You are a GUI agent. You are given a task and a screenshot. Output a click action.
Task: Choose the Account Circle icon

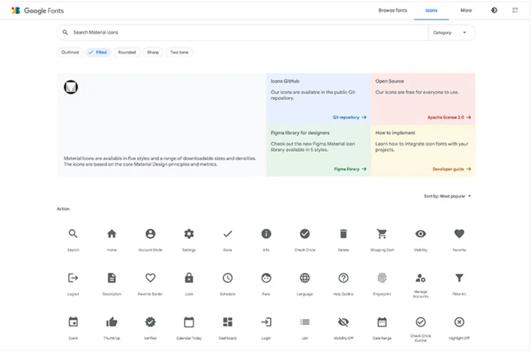click(x=150, y=233)
